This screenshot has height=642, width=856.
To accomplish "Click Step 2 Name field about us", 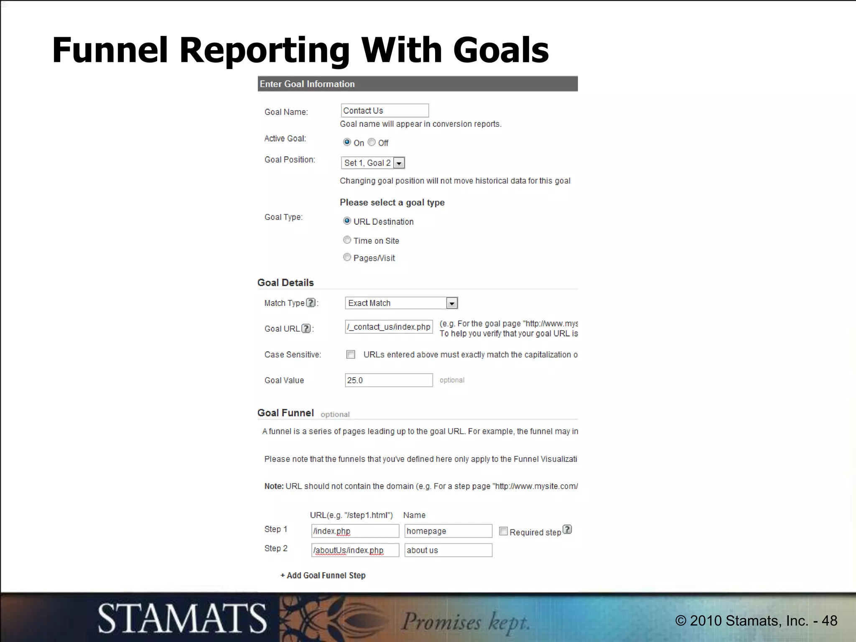I will point(448,550).
